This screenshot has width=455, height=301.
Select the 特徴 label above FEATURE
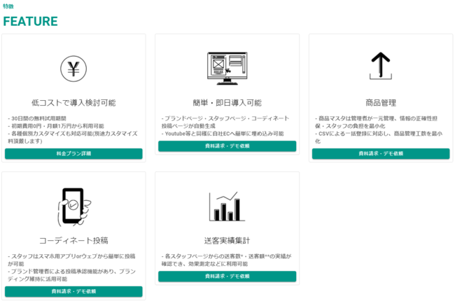point(8,6)
